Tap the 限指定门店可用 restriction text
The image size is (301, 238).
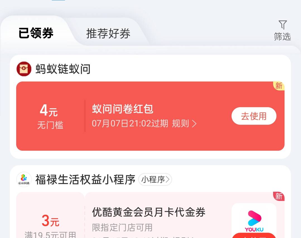(x=122, y=227)
